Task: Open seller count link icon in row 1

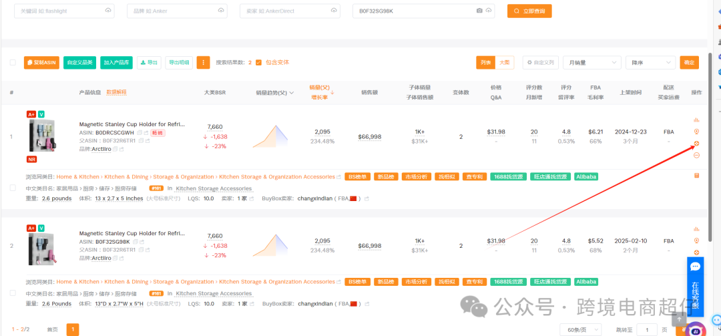Action: pos(252,199)
